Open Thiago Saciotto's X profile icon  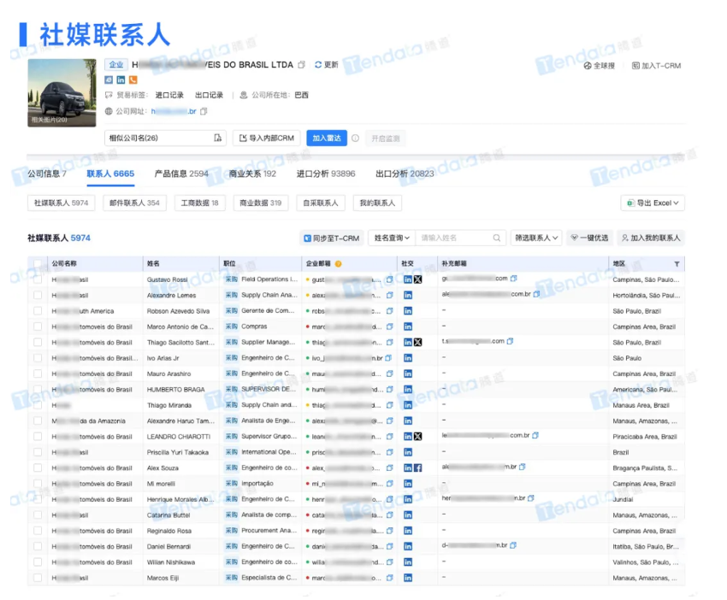[x=417, y=342]
